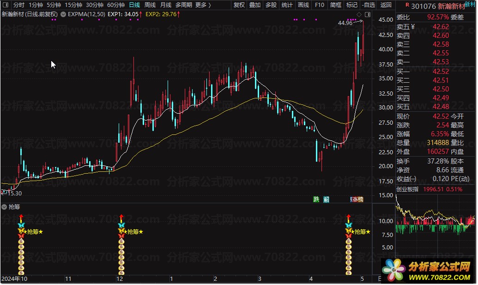Click the 返回 back button

pos(386,5)
